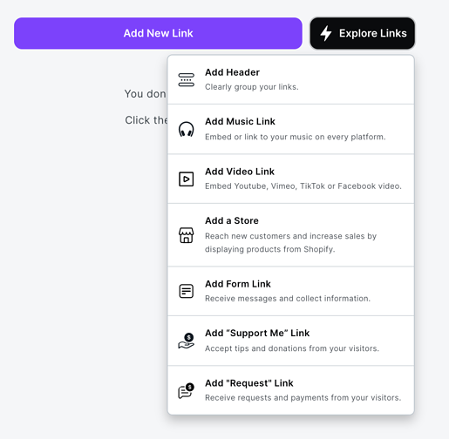Click the lightning bolt icon on Explore Links
The image size is (449, 439).
(326, 33)
